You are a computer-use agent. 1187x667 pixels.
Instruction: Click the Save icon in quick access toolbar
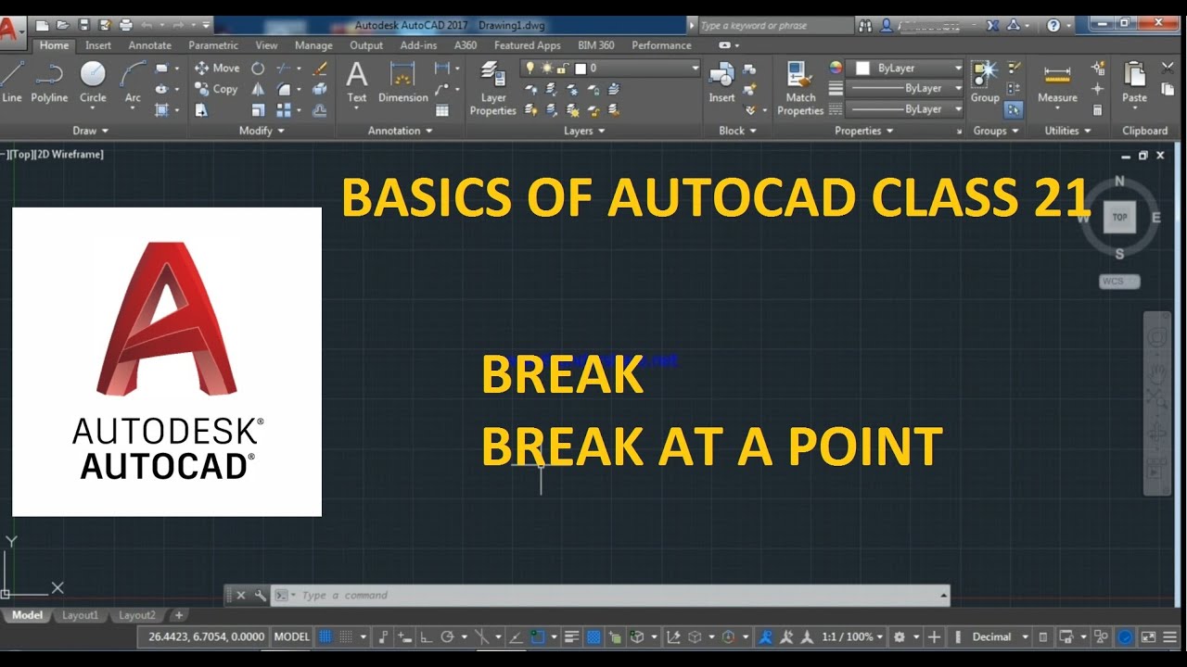pos(84,25)
